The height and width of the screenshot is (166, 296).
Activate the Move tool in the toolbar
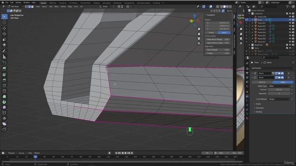(x=4, y=28)
